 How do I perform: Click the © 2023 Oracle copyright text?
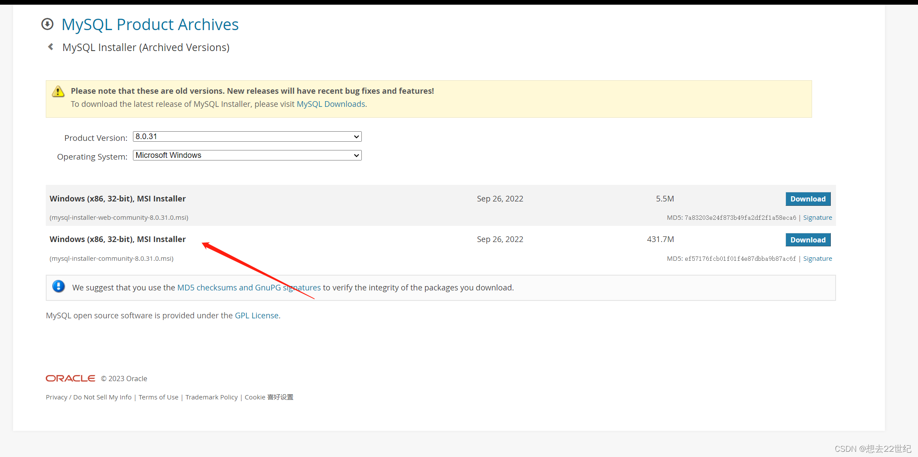124,379
